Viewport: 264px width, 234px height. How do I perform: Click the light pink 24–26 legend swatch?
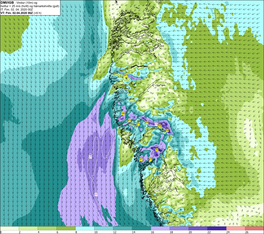pyautogui.click(x=236, y=228)
